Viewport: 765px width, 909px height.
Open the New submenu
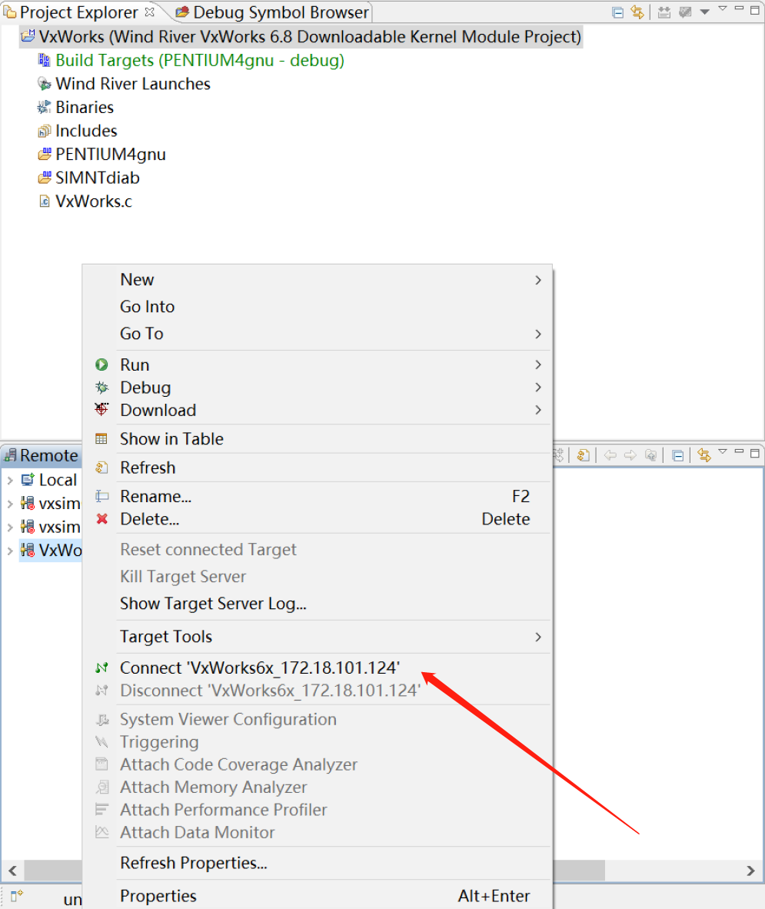pos(318,279)
